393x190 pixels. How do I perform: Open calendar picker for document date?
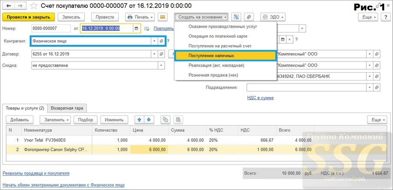point(136,29)
